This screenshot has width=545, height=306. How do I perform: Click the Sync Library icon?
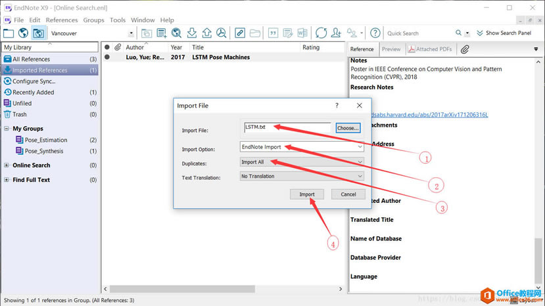pyautogui.click(x=321, y=33)
